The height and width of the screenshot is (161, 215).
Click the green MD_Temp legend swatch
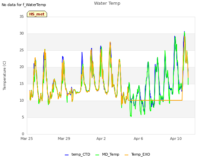pyautogui.click(x=97, y=155)
